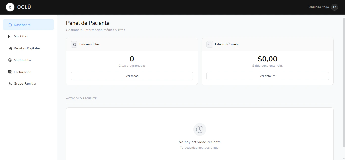345x160 pixels.
Task: Click the Saldo pendiente ARS label
Action: pyautogui.click(x=268, y=66)
